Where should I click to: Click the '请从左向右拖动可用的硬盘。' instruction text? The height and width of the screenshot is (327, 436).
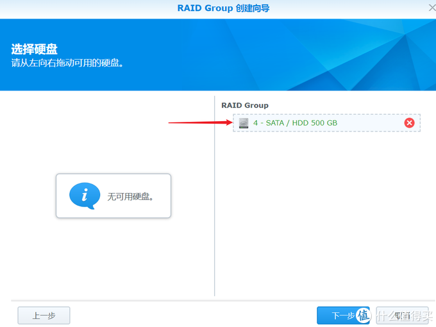pos(67,63)
